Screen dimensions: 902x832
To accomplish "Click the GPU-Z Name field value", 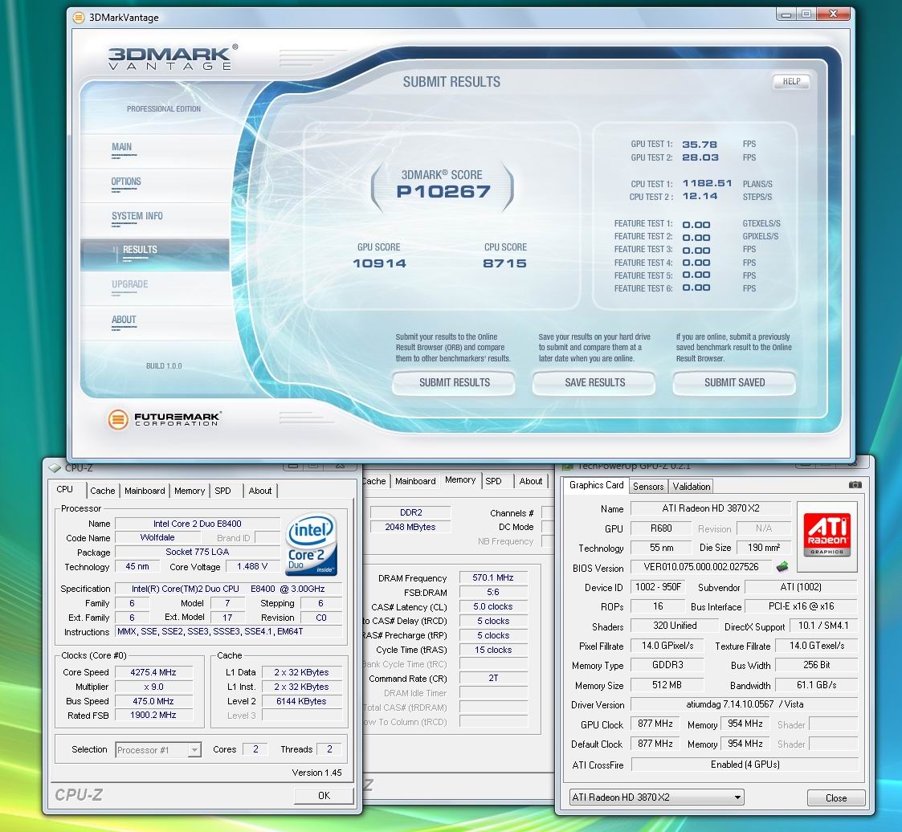I will point(711,508).
